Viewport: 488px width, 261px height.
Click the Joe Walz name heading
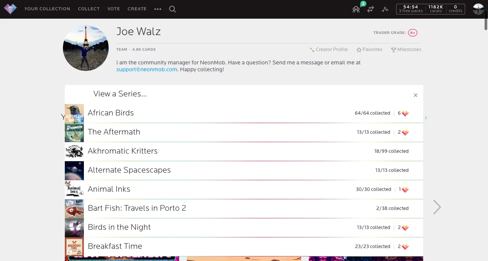[x=139, y=32]
